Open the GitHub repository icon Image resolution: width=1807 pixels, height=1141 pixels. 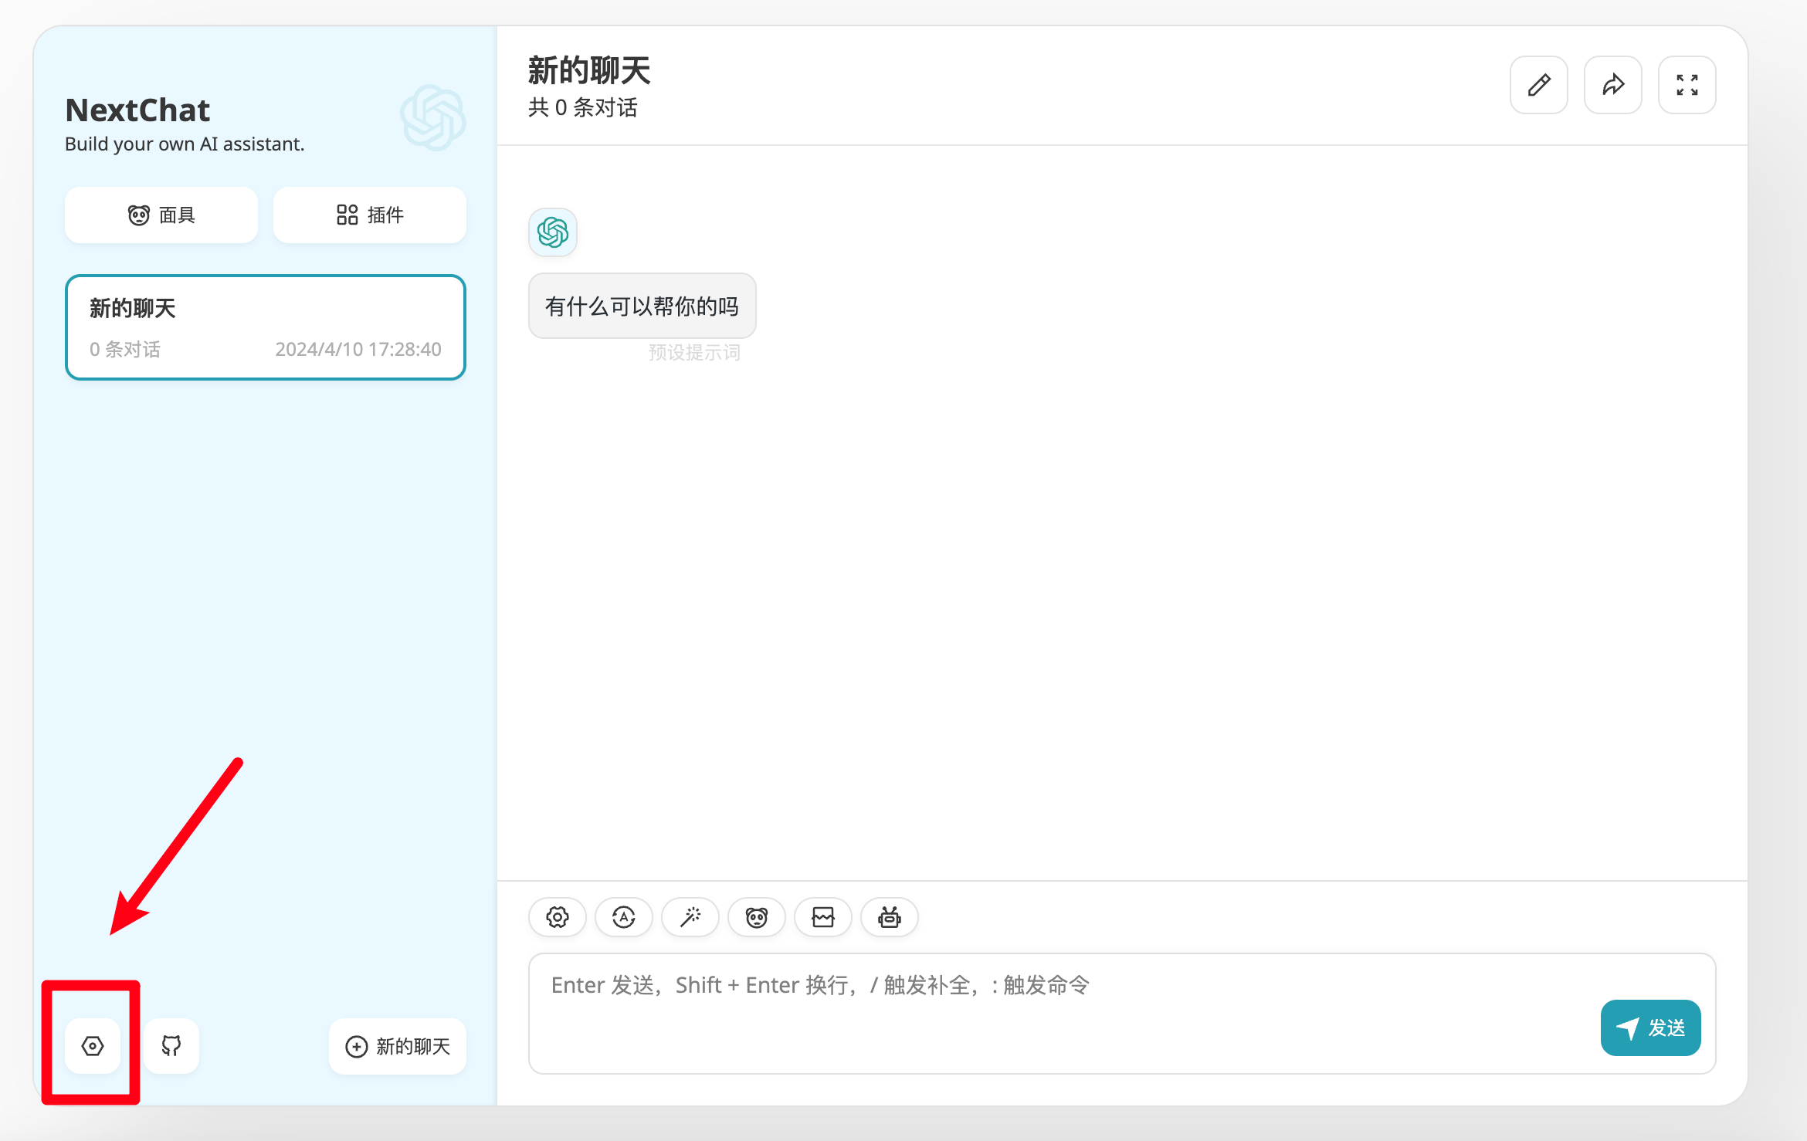[x=171, y=1046]
